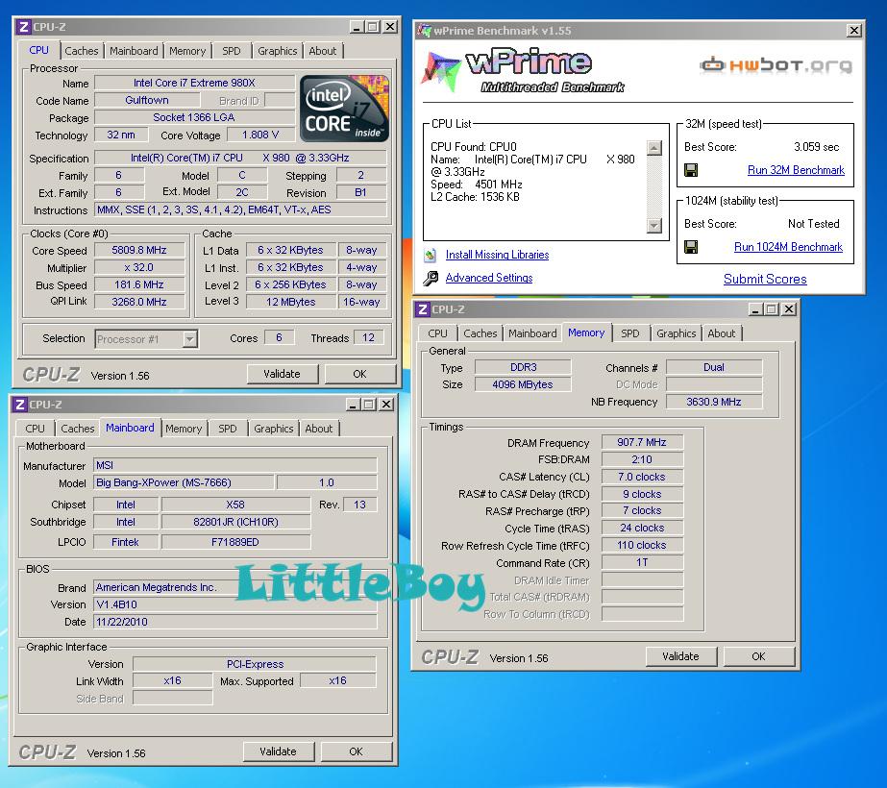
Task: Click the 3.059 sec best score
Action: pyautogui.click(x=816, y=147)
